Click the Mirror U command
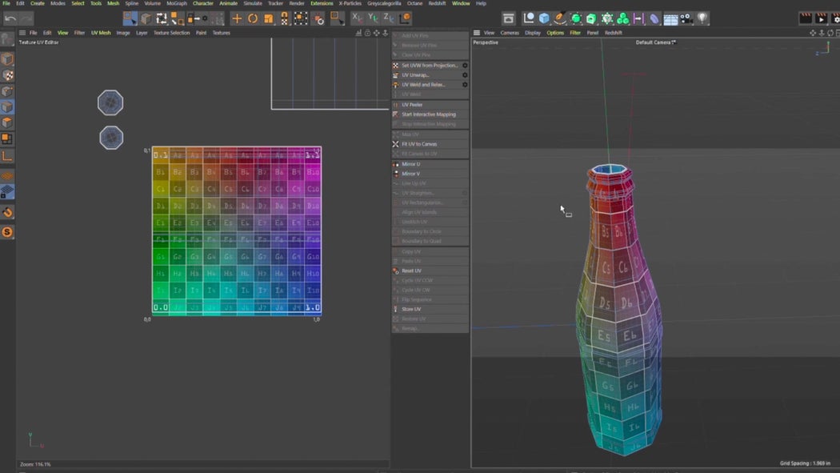Viewport: 840px width, 473px height. 411,164
